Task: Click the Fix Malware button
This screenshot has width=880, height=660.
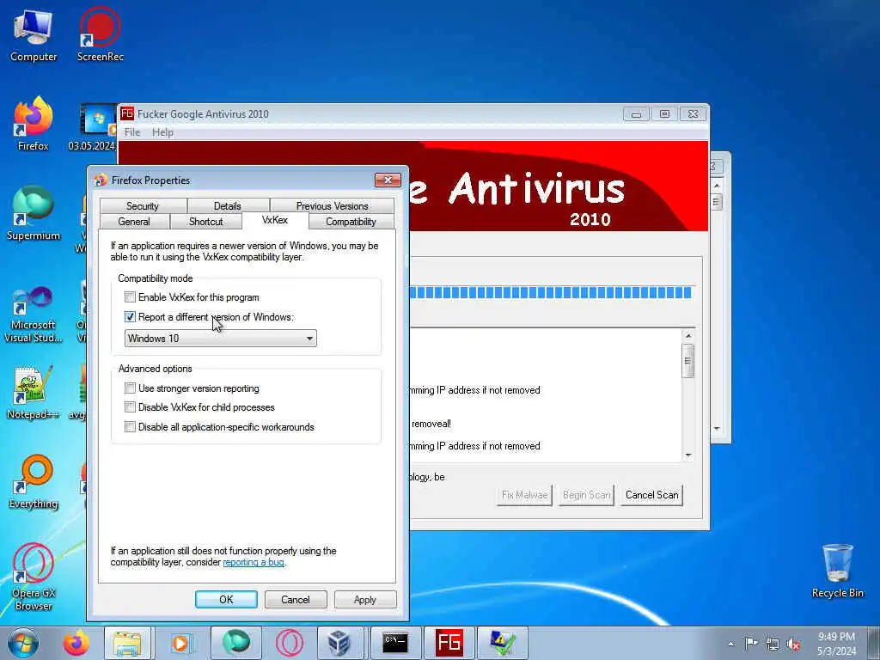Action: 524,495
